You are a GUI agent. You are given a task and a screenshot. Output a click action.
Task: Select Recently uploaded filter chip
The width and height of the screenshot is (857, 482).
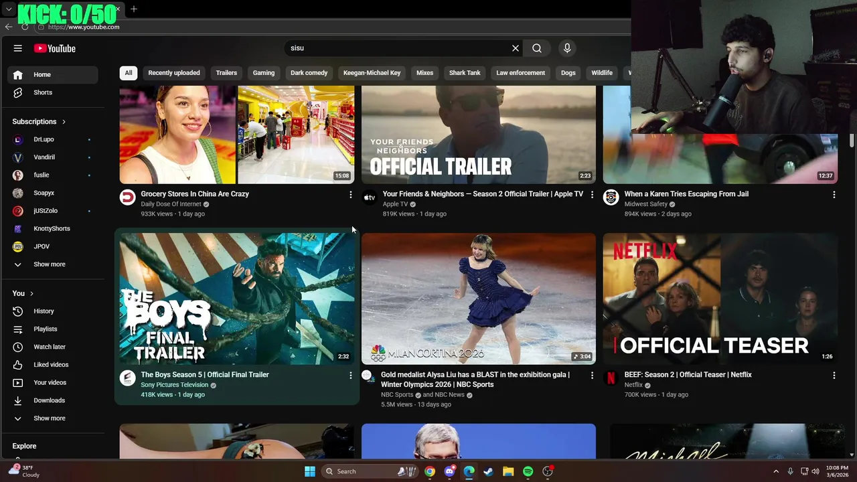click(174, 73)
